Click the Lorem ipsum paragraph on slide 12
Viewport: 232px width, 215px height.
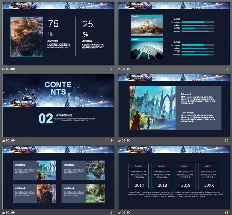click(x=175, y=194)
